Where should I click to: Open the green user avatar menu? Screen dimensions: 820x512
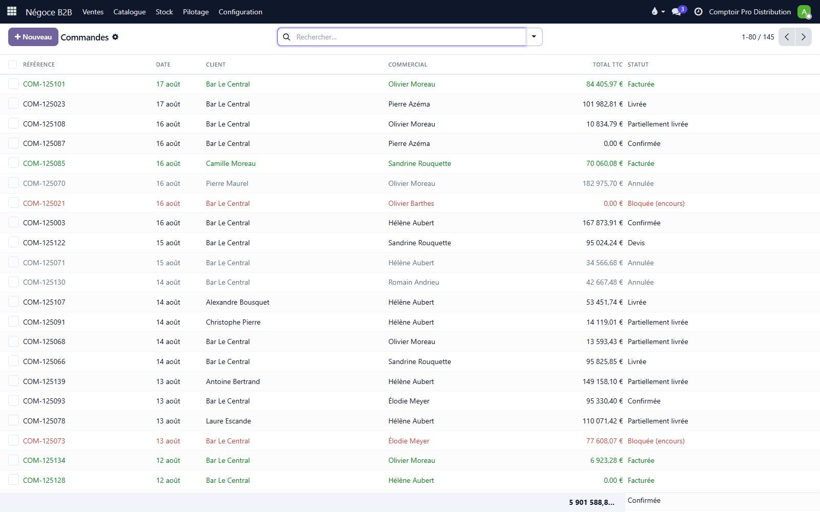click(804, 12)
